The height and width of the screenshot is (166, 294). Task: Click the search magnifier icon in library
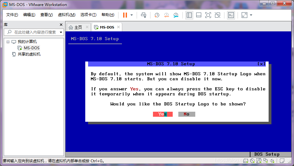coord(9,32)
